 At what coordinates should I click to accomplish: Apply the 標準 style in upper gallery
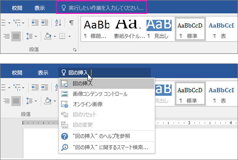(x=190, y=29)
